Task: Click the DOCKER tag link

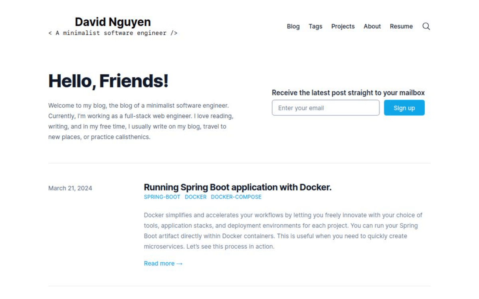Action: (196, 197)
